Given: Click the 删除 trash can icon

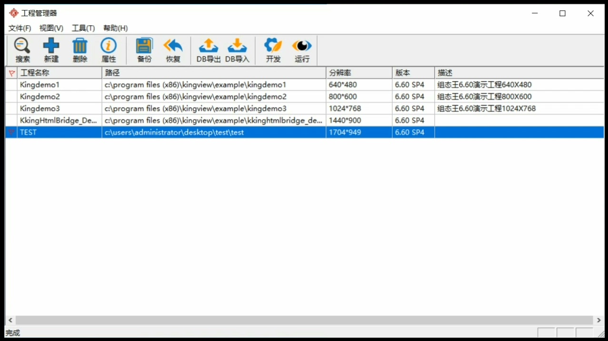Looking at the screenshot, I should (80, 50).
